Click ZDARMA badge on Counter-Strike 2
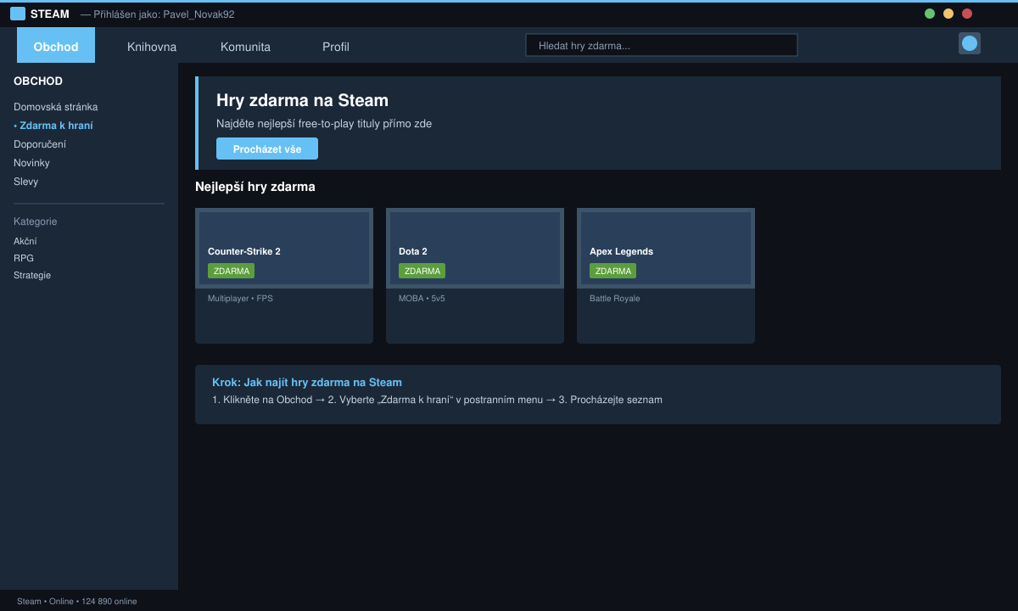Image resolution: width=1018 pixels, height=611 pixels. coord(231,271)
